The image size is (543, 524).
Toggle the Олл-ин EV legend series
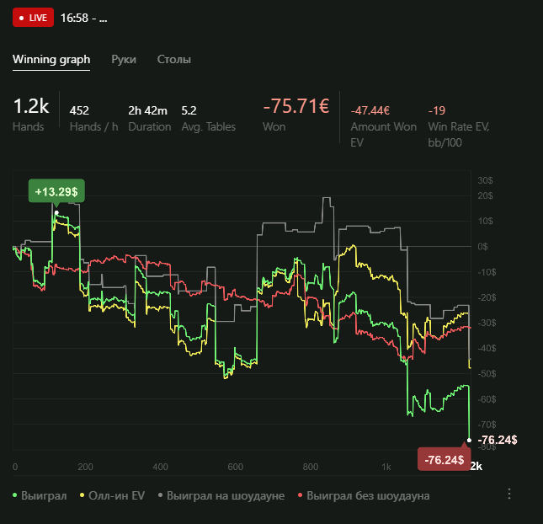coord(112,495)
